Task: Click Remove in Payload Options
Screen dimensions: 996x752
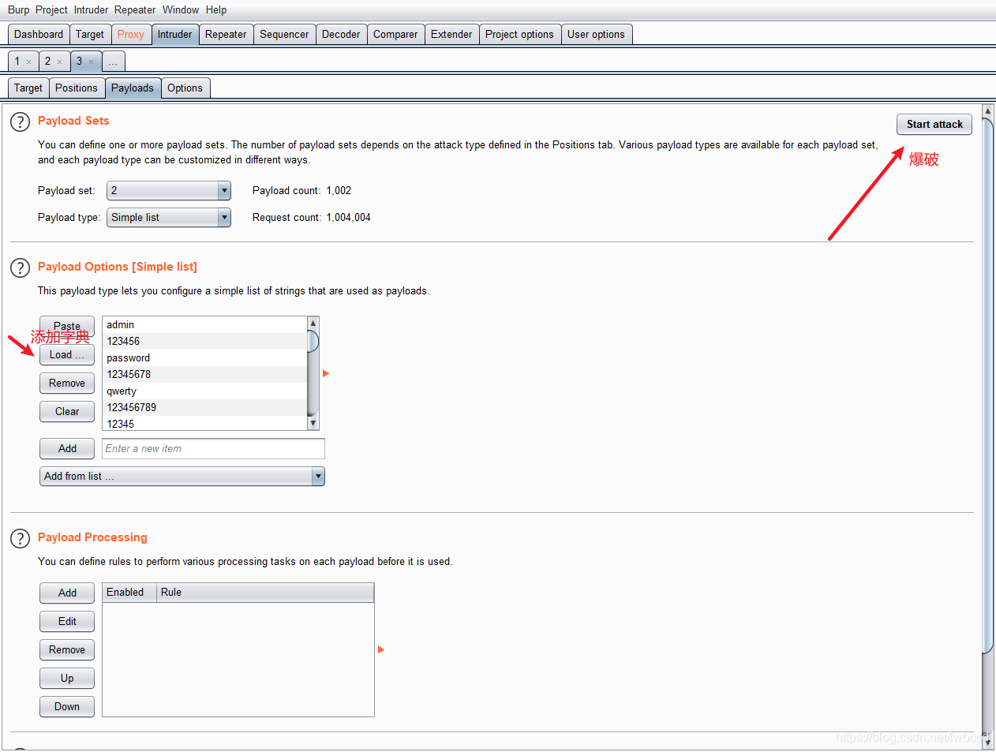Action: pyautogui.click(x=67, y=383)
